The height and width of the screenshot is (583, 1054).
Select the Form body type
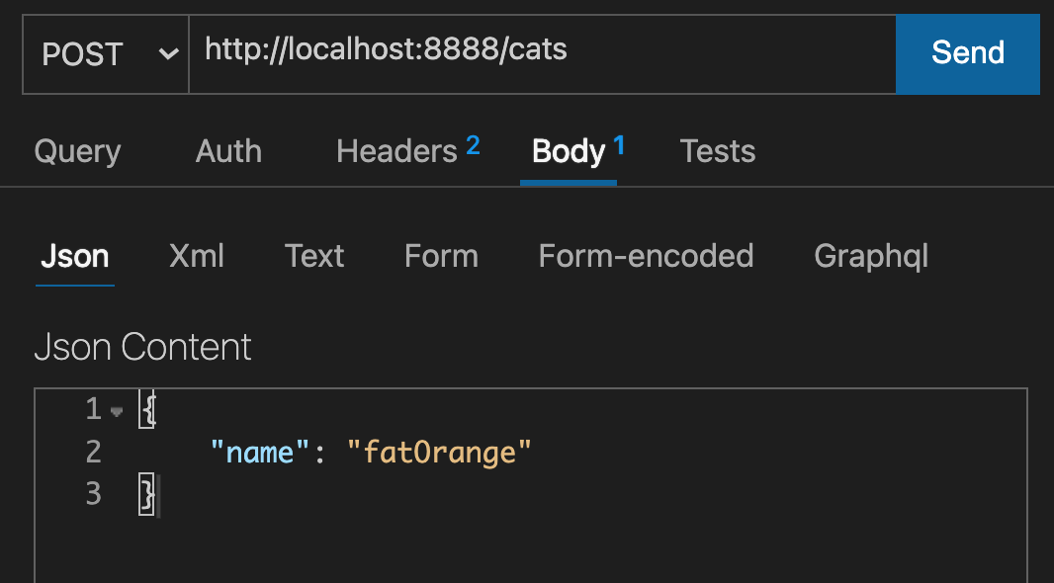[441, 257]
